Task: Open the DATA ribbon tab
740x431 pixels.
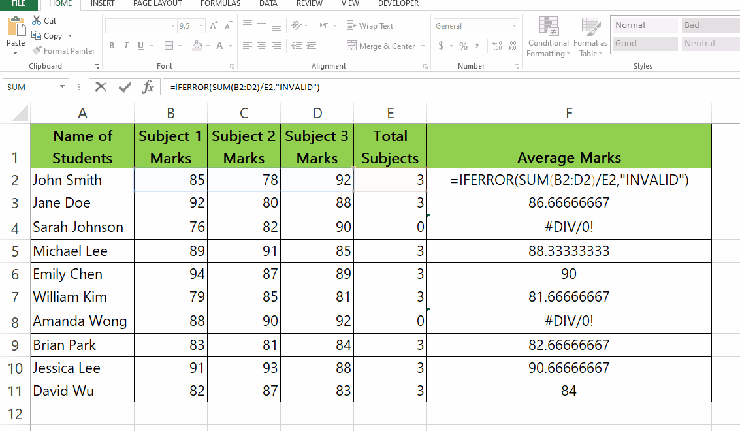Action: point(268,4)
